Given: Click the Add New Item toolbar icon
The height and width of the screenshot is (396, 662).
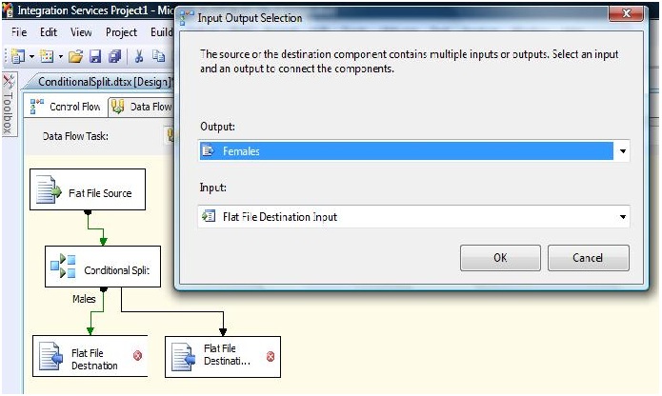Looking at the screenshot, I should pos(47,56).
